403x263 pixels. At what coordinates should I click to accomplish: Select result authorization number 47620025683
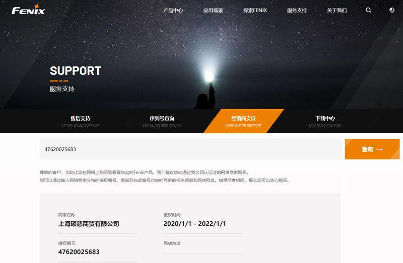(x=79, y=252)
